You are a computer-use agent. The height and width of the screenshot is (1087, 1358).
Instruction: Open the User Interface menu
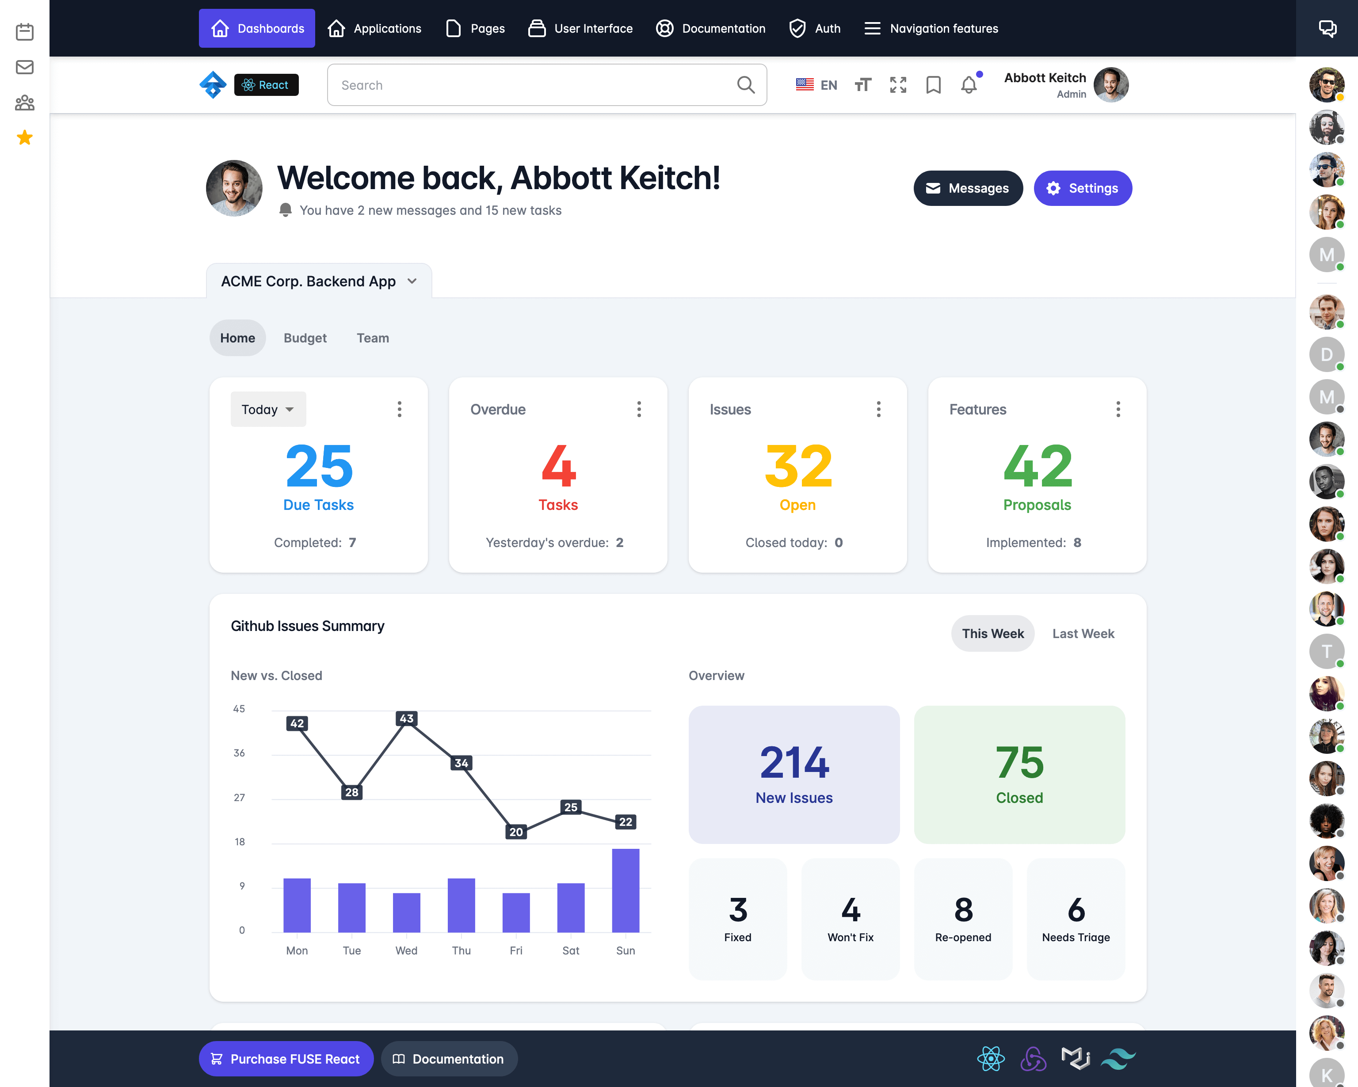[x=580, y=28]
